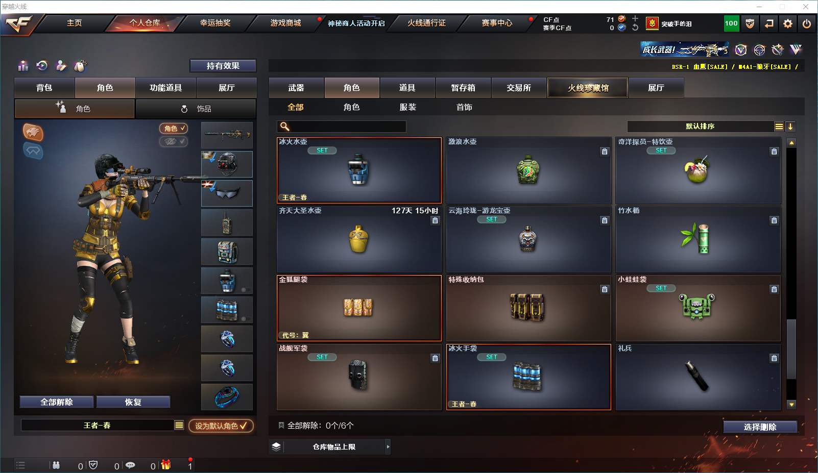This screenshot has height=473, width=818.
Task: Switch to the 火线珍藏馆 tab
Action: coord(588,88)
